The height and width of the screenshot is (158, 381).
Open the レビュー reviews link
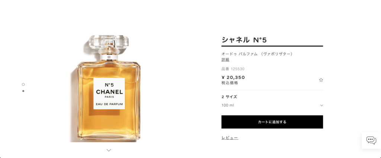[x=230, y=138]
